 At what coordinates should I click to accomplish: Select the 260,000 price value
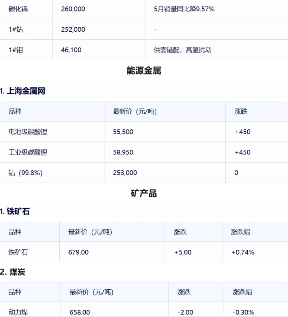click(x=73, y=9)
